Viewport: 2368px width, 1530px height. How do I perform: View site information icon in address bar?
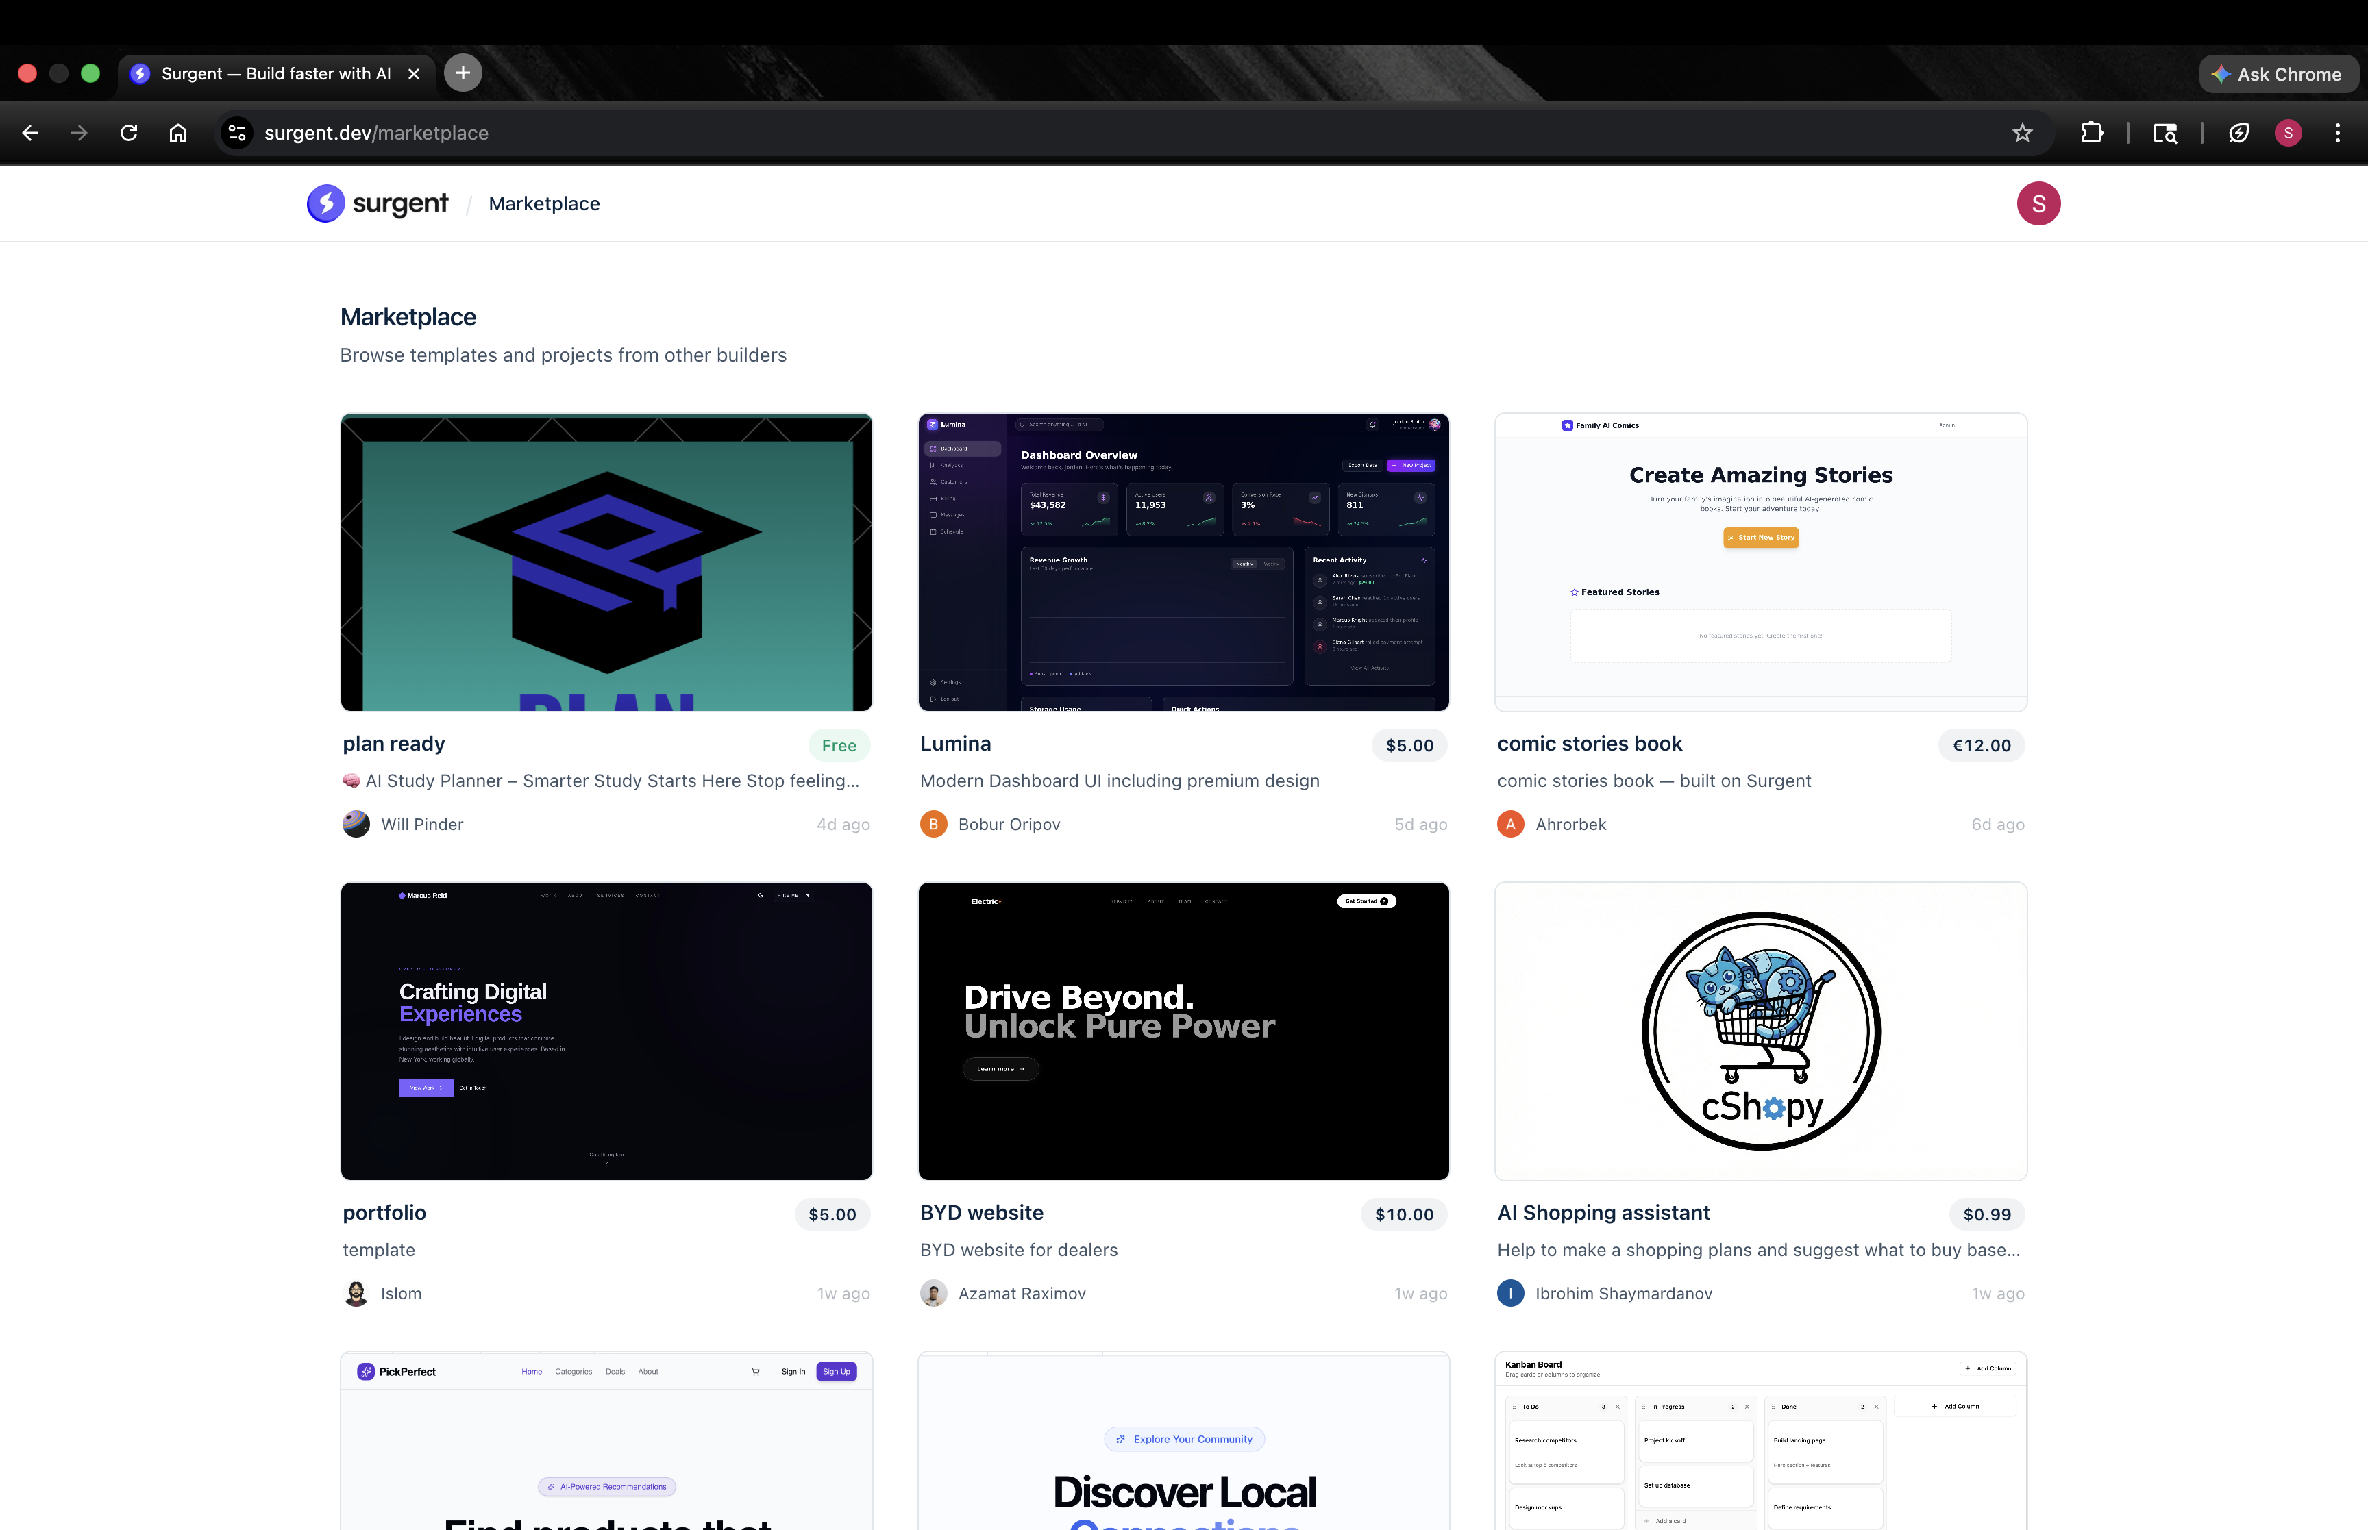236,133
